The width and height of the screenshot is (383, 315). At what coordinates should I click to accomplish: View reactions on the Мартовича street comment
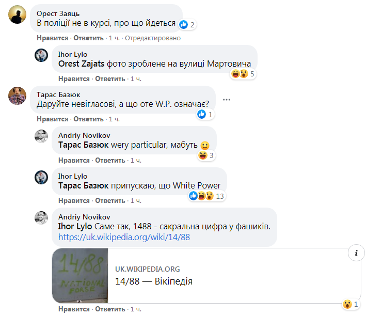[243, 74]
